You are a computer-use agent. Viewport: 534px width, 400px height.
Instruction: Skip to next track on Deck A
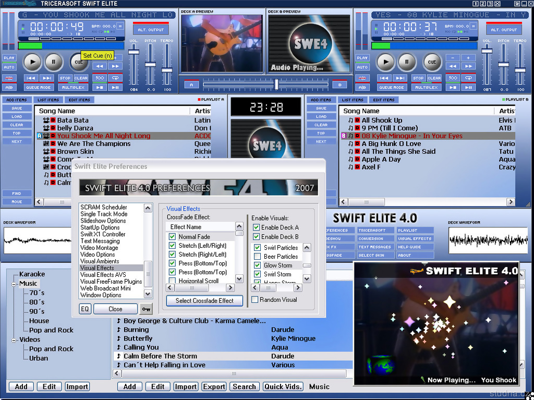(x=47, y=78)
